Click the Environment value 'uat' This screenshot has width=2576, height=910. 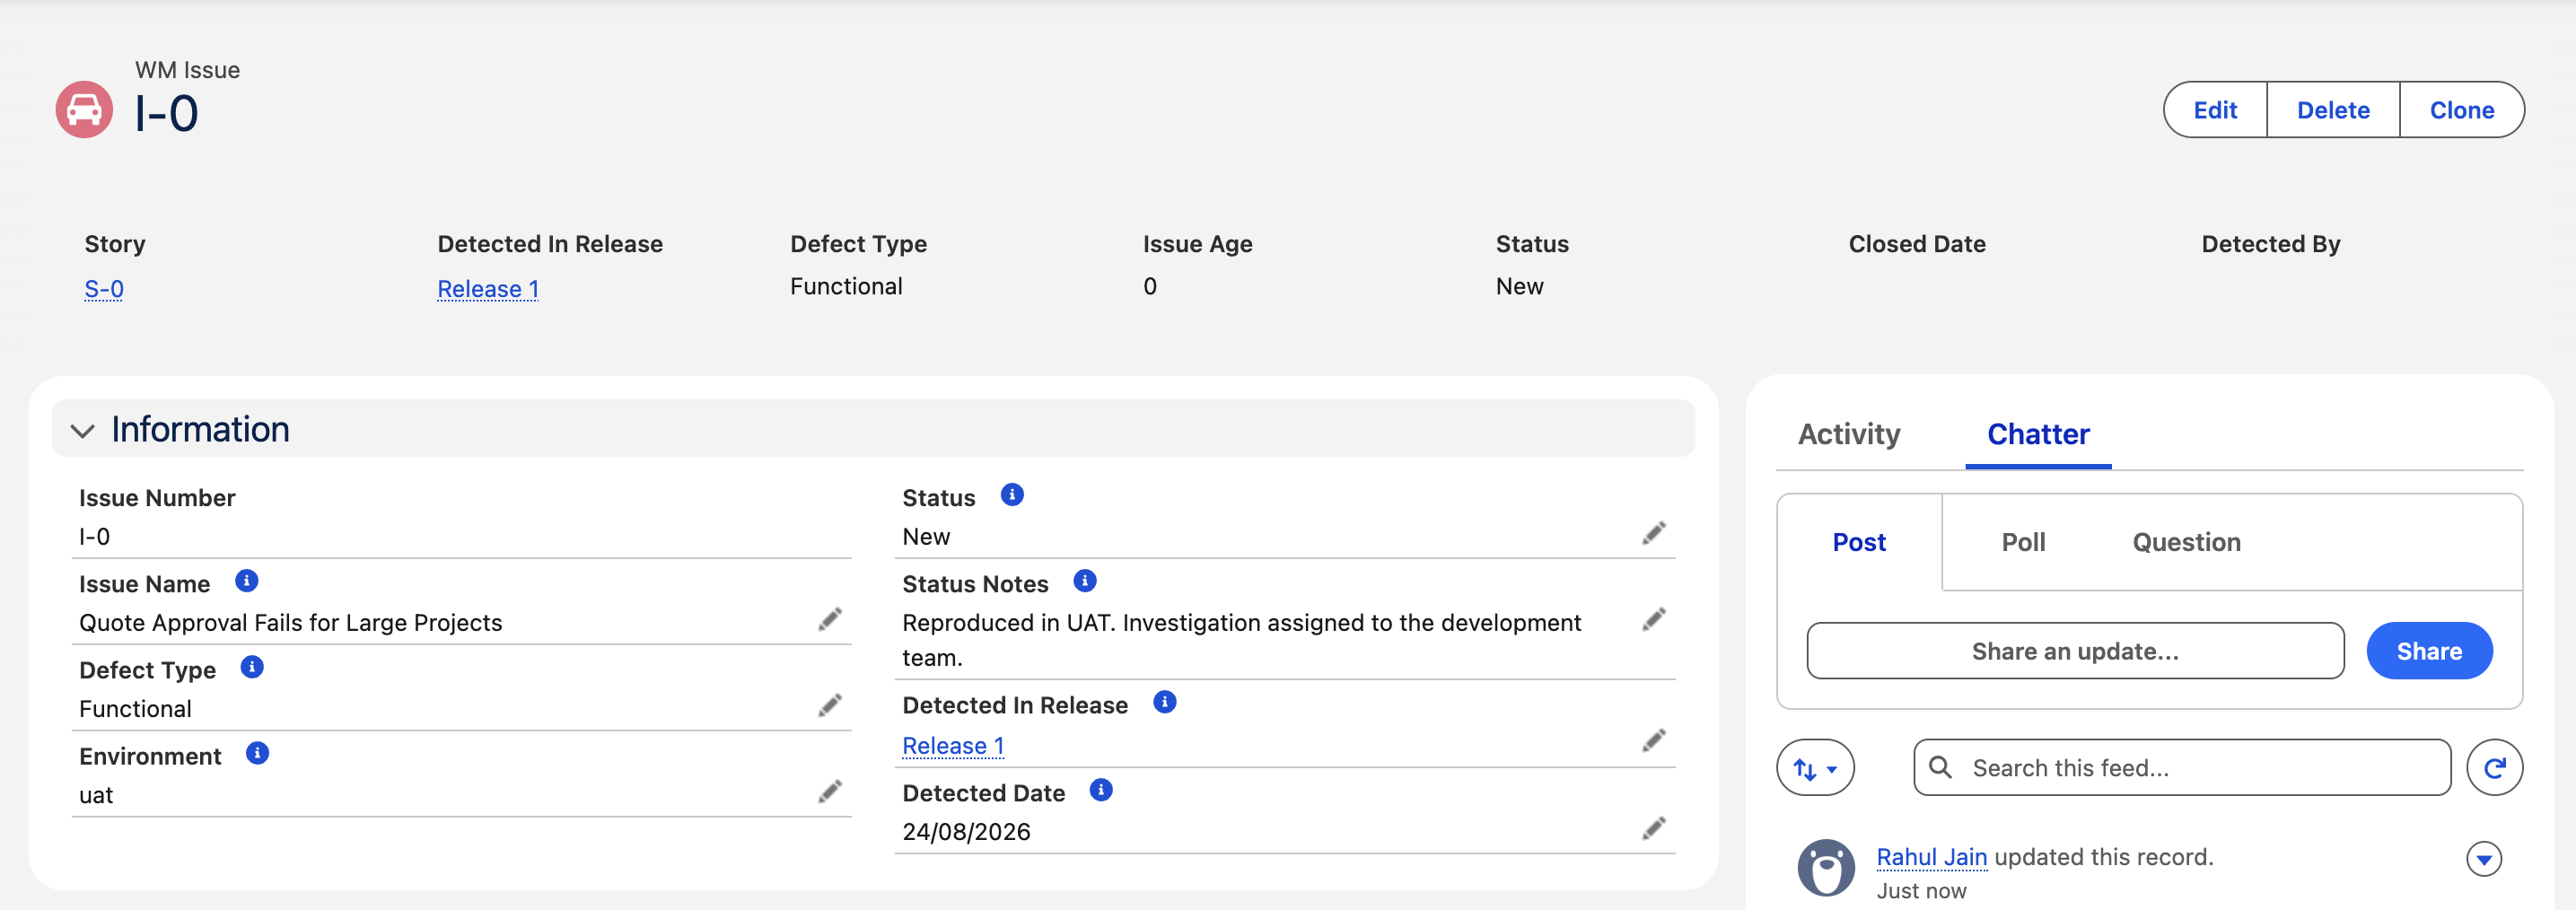pyautogui.click(x=96, y=795)
